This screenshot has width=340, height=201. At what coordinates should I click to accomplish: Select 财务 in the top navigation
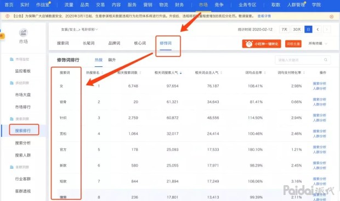point(179,5)
